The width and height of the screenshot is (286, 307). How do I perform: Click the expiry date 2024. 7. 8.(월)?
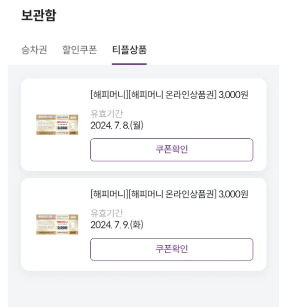click(117, 125)
